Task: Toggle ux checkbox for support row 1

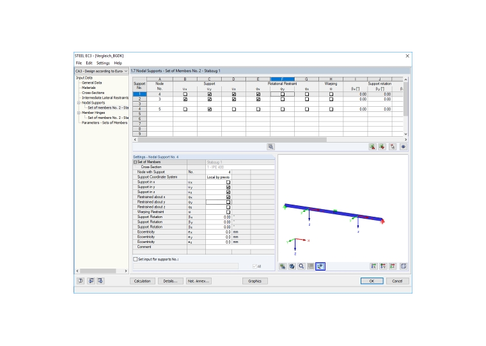Action: pyautogui.click(x=185, y=94)
